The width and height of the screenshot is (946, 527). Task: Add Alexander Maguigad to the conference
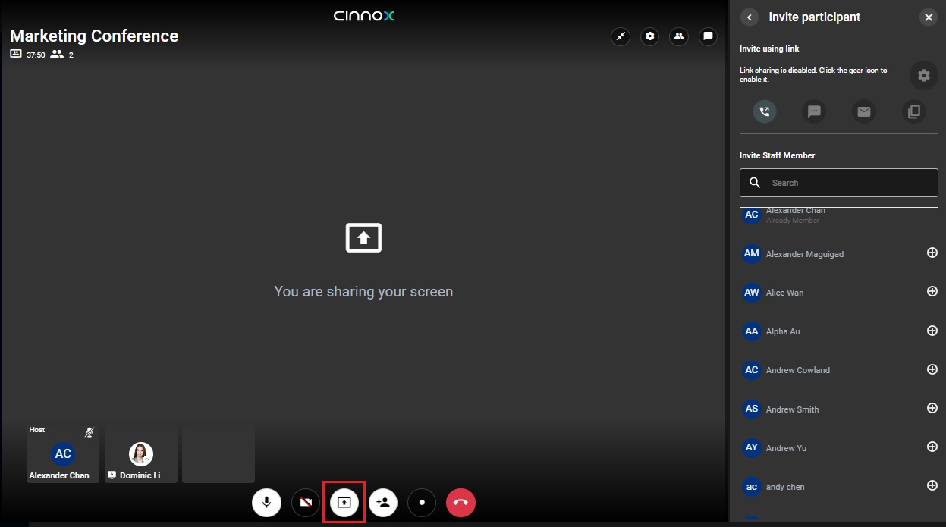(932, 253)
